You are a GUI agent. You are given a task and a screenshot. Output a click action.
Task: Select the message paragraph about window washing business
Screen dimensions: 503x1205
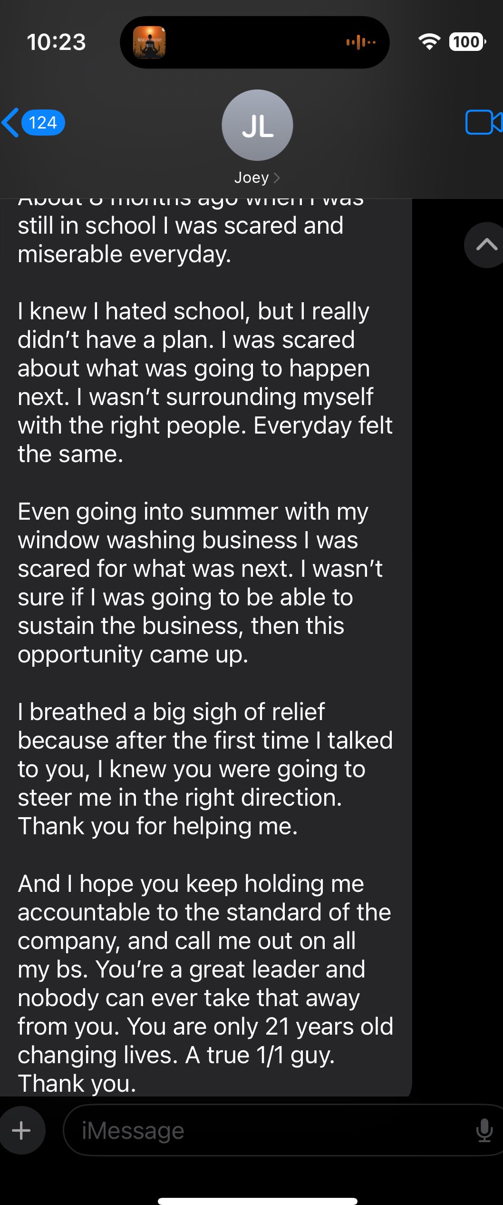click(x=200, y=583)
